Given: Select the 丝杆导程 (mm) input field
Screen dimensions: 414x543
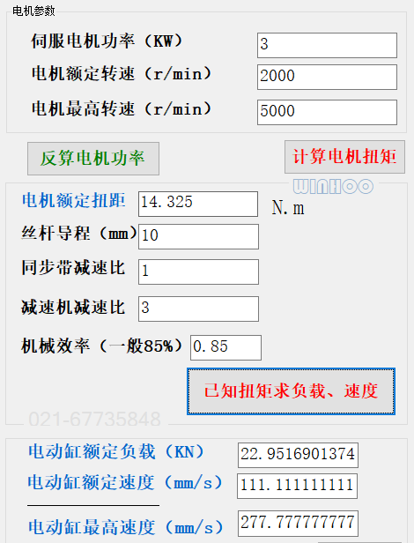Looking at the screenshot, I should click(198, 236).
